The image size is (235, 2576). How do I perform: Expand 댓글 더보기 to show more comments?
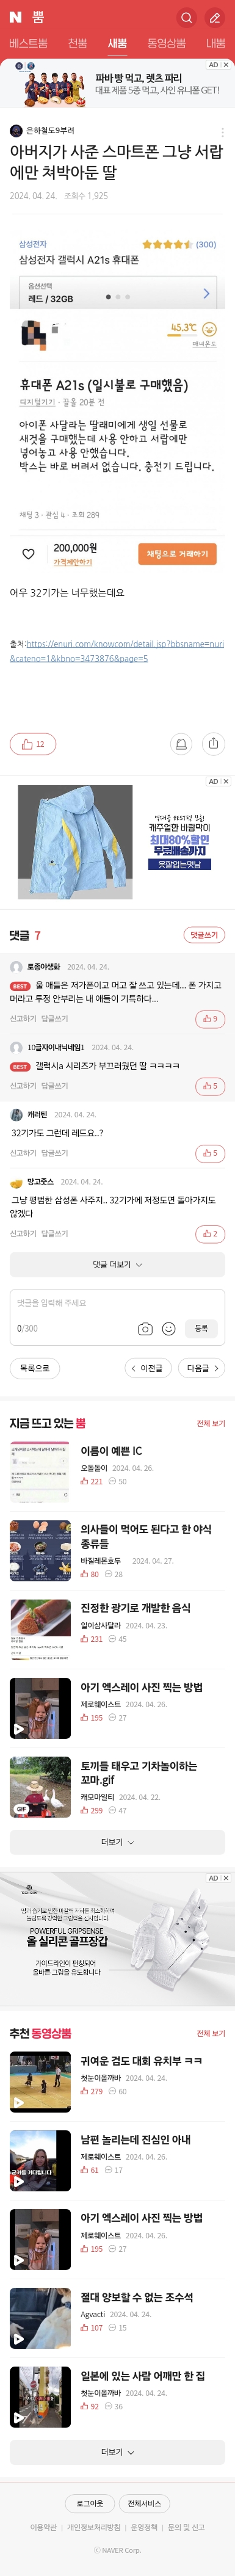click(117, 1264)
